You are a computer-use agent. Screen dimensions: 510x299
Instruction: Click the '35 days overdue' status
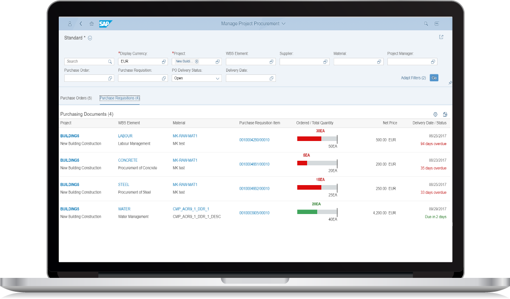[x=433, y=168]
